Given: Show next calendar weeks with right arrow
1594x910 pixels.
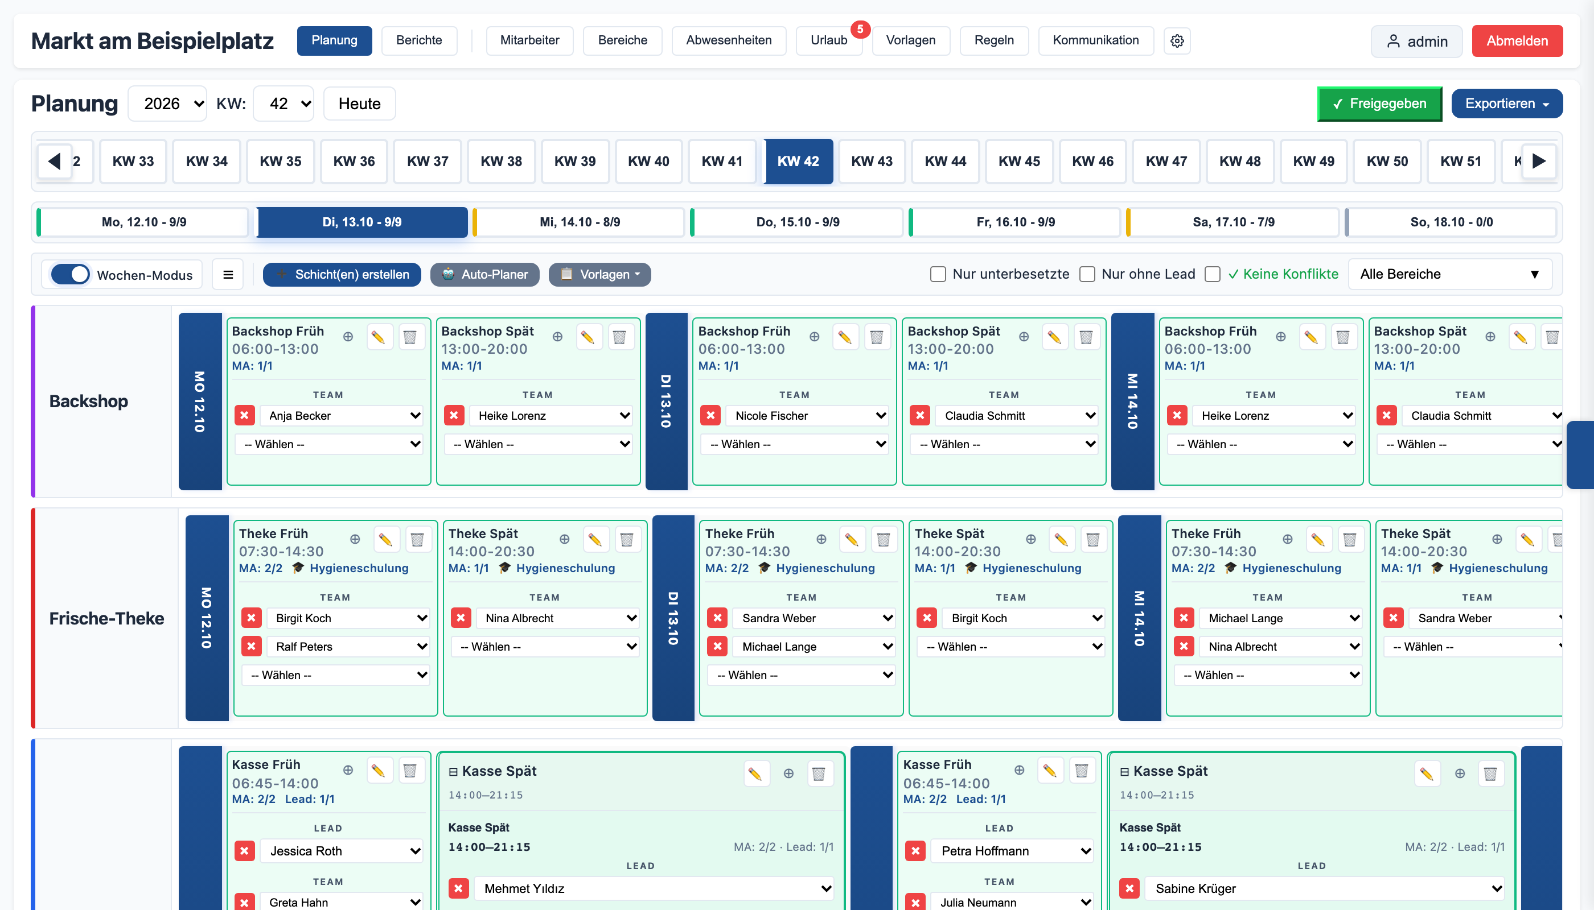Looking at the screenshot, I should [x=1539, y=162].
